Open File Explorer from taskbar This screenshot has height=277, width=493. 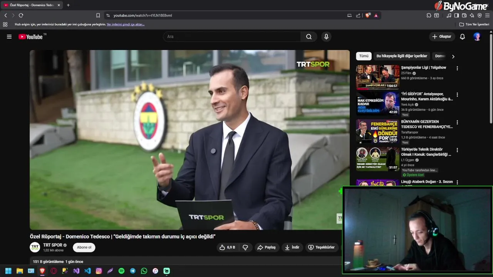click(20, 271)
